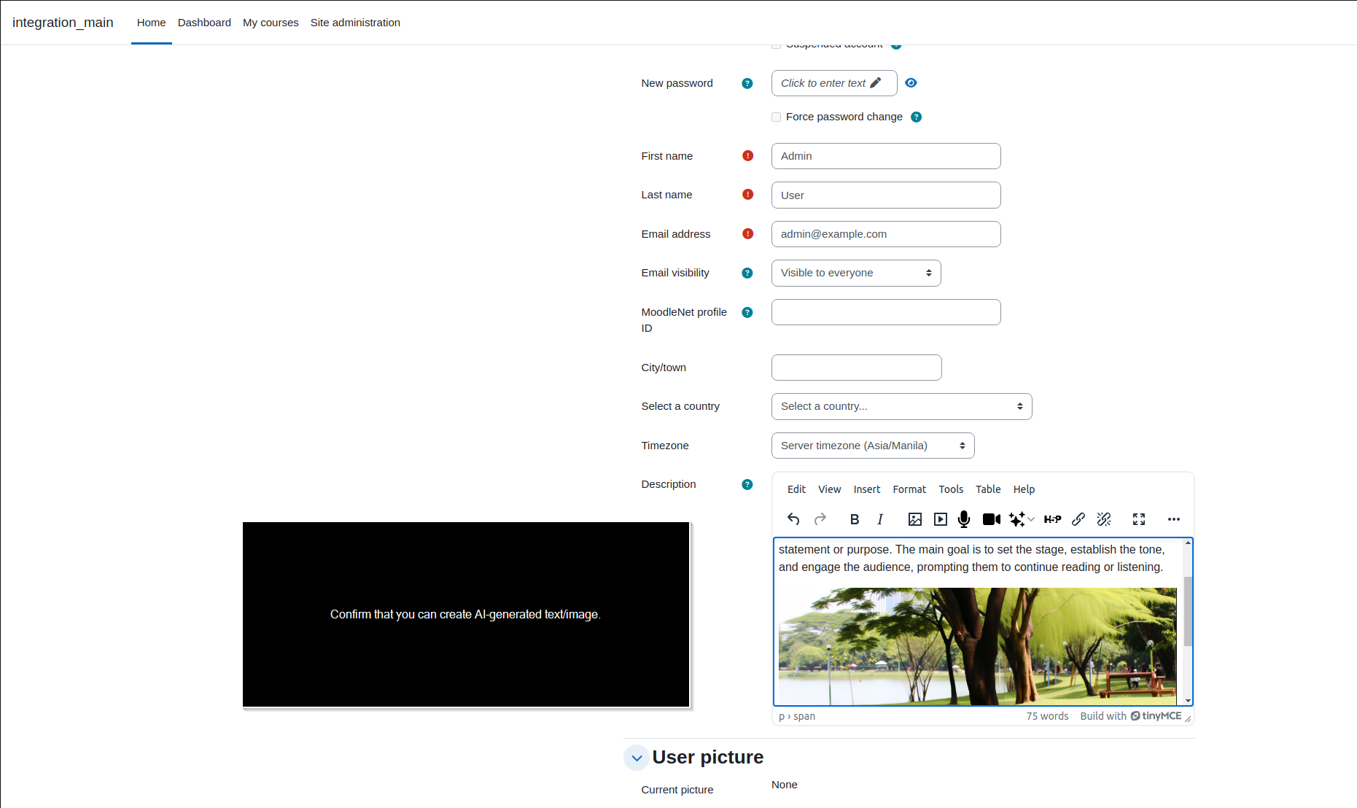
Task: Toggle italic formatting in the editor
Action: tap(880, 519)
